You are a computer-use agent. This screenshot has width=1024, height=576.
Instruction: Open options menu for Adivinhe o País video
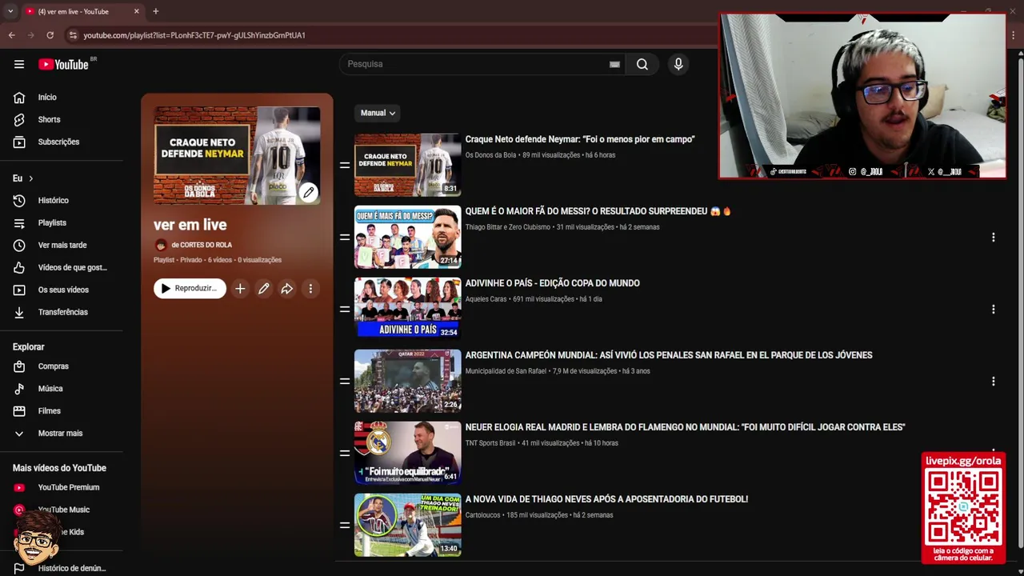[993, 309]
